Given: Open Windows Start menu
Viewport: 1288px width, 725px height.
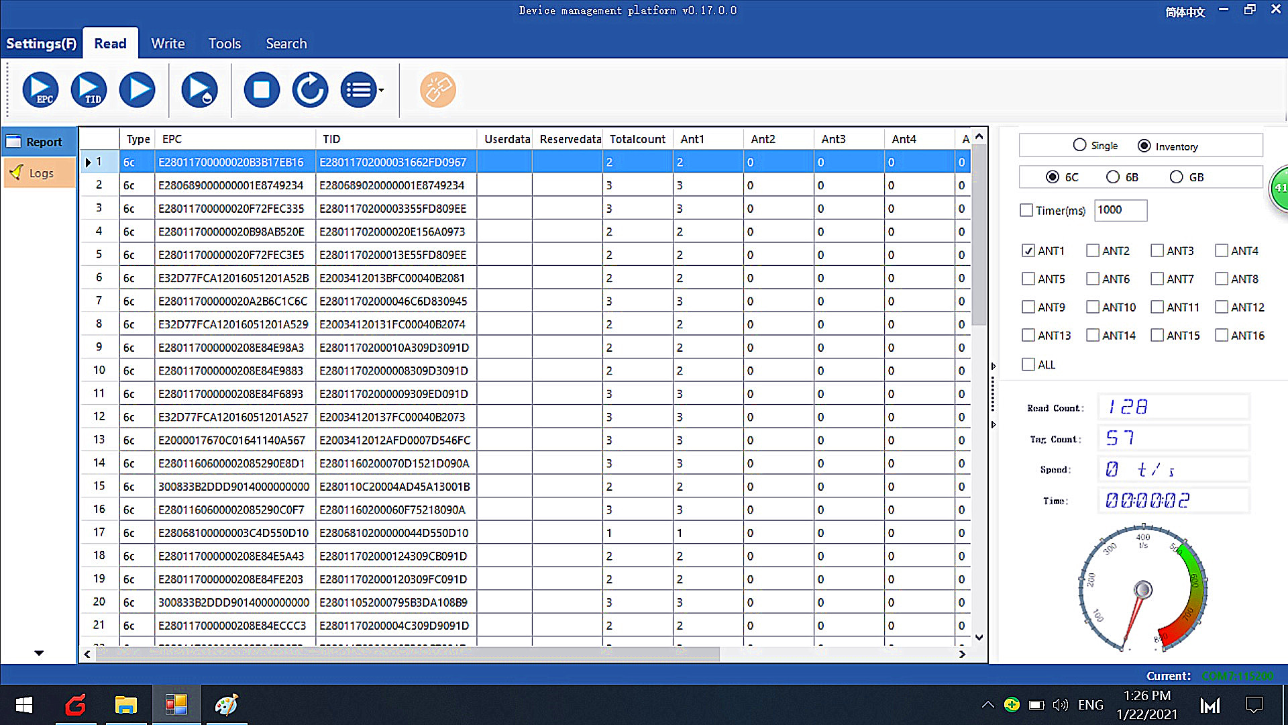Looking at the screenshot, I should [x=24, y=705].
